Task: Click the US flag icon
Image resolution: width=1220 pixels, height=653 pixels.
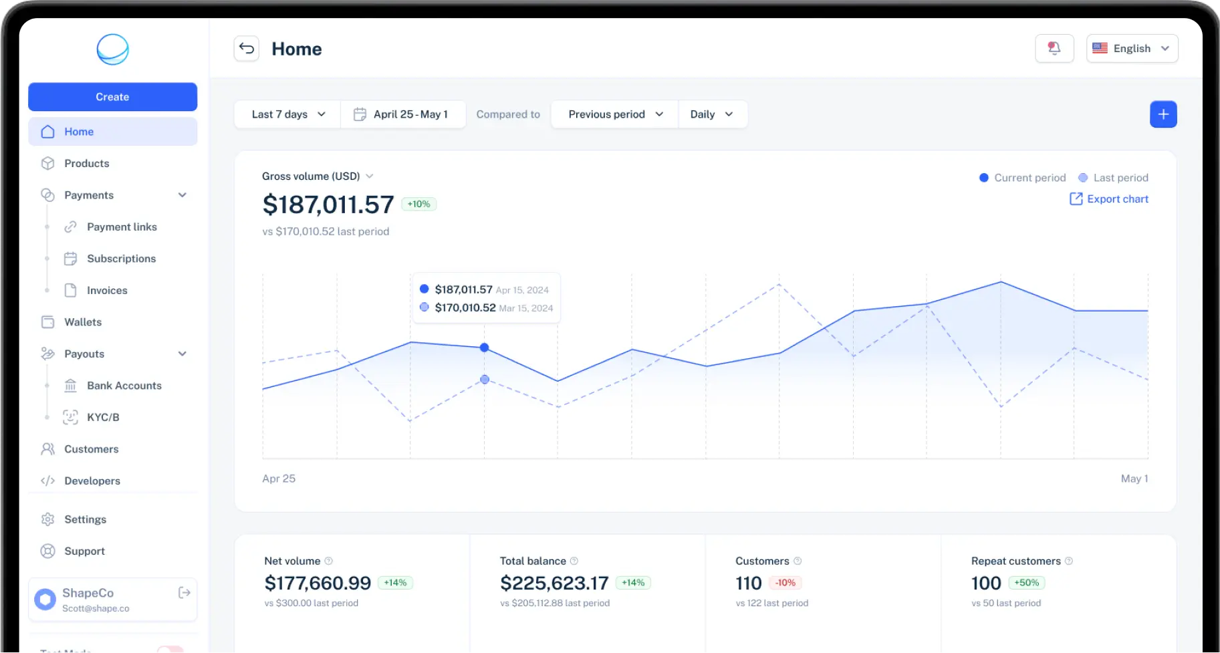Action: (1100, 48)
